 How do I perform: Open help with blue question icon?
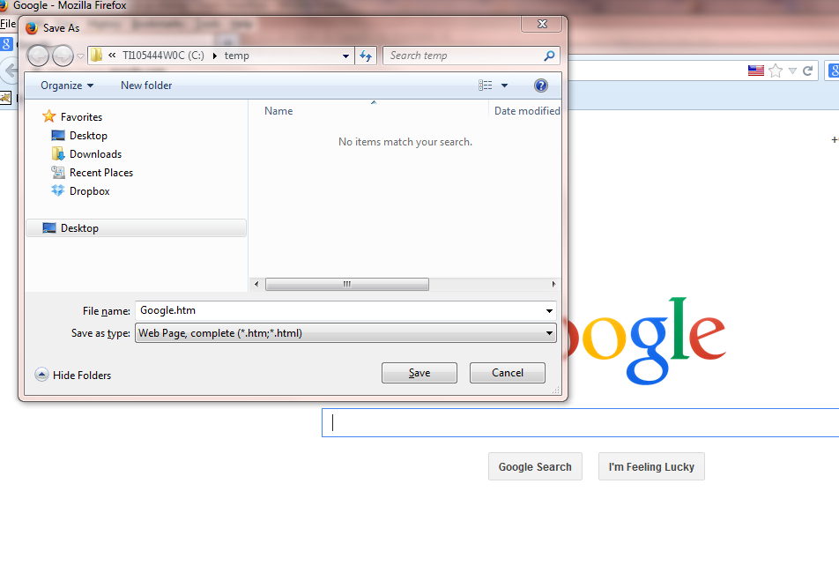pyautogui.click(x=541, y=86)
